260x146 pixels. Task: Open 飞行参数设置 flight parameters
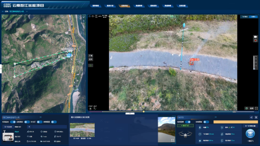[250, 126]
